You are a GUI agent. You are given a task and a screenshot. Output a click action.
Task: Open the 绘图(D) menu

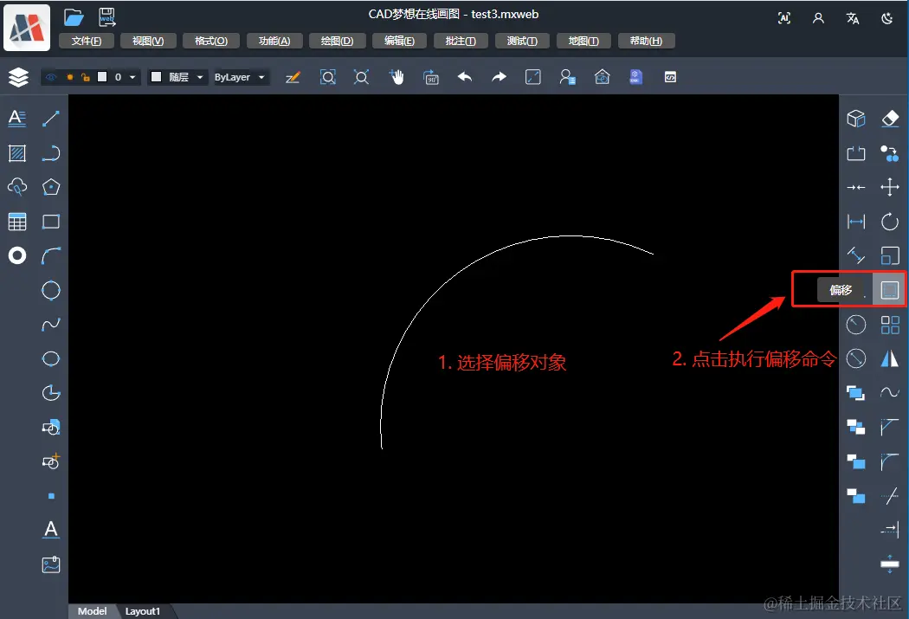337,41
